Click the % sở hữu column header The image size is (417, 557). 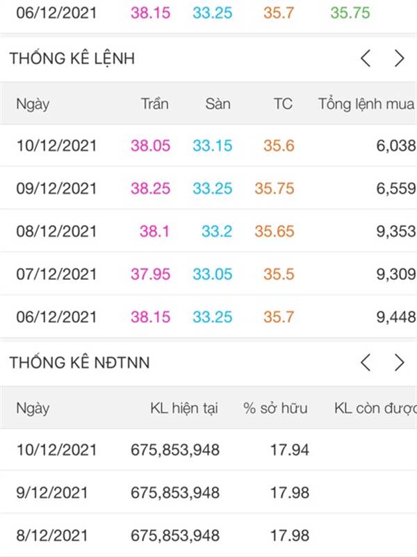pyautogui.click(x=275, y=408)
